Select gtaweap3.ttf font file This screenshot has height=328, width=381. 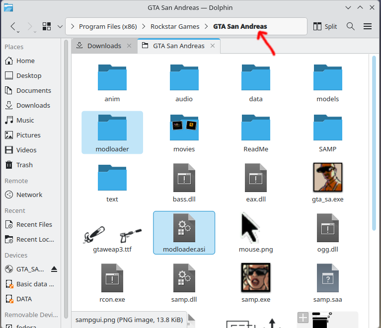tap(112, 239)
